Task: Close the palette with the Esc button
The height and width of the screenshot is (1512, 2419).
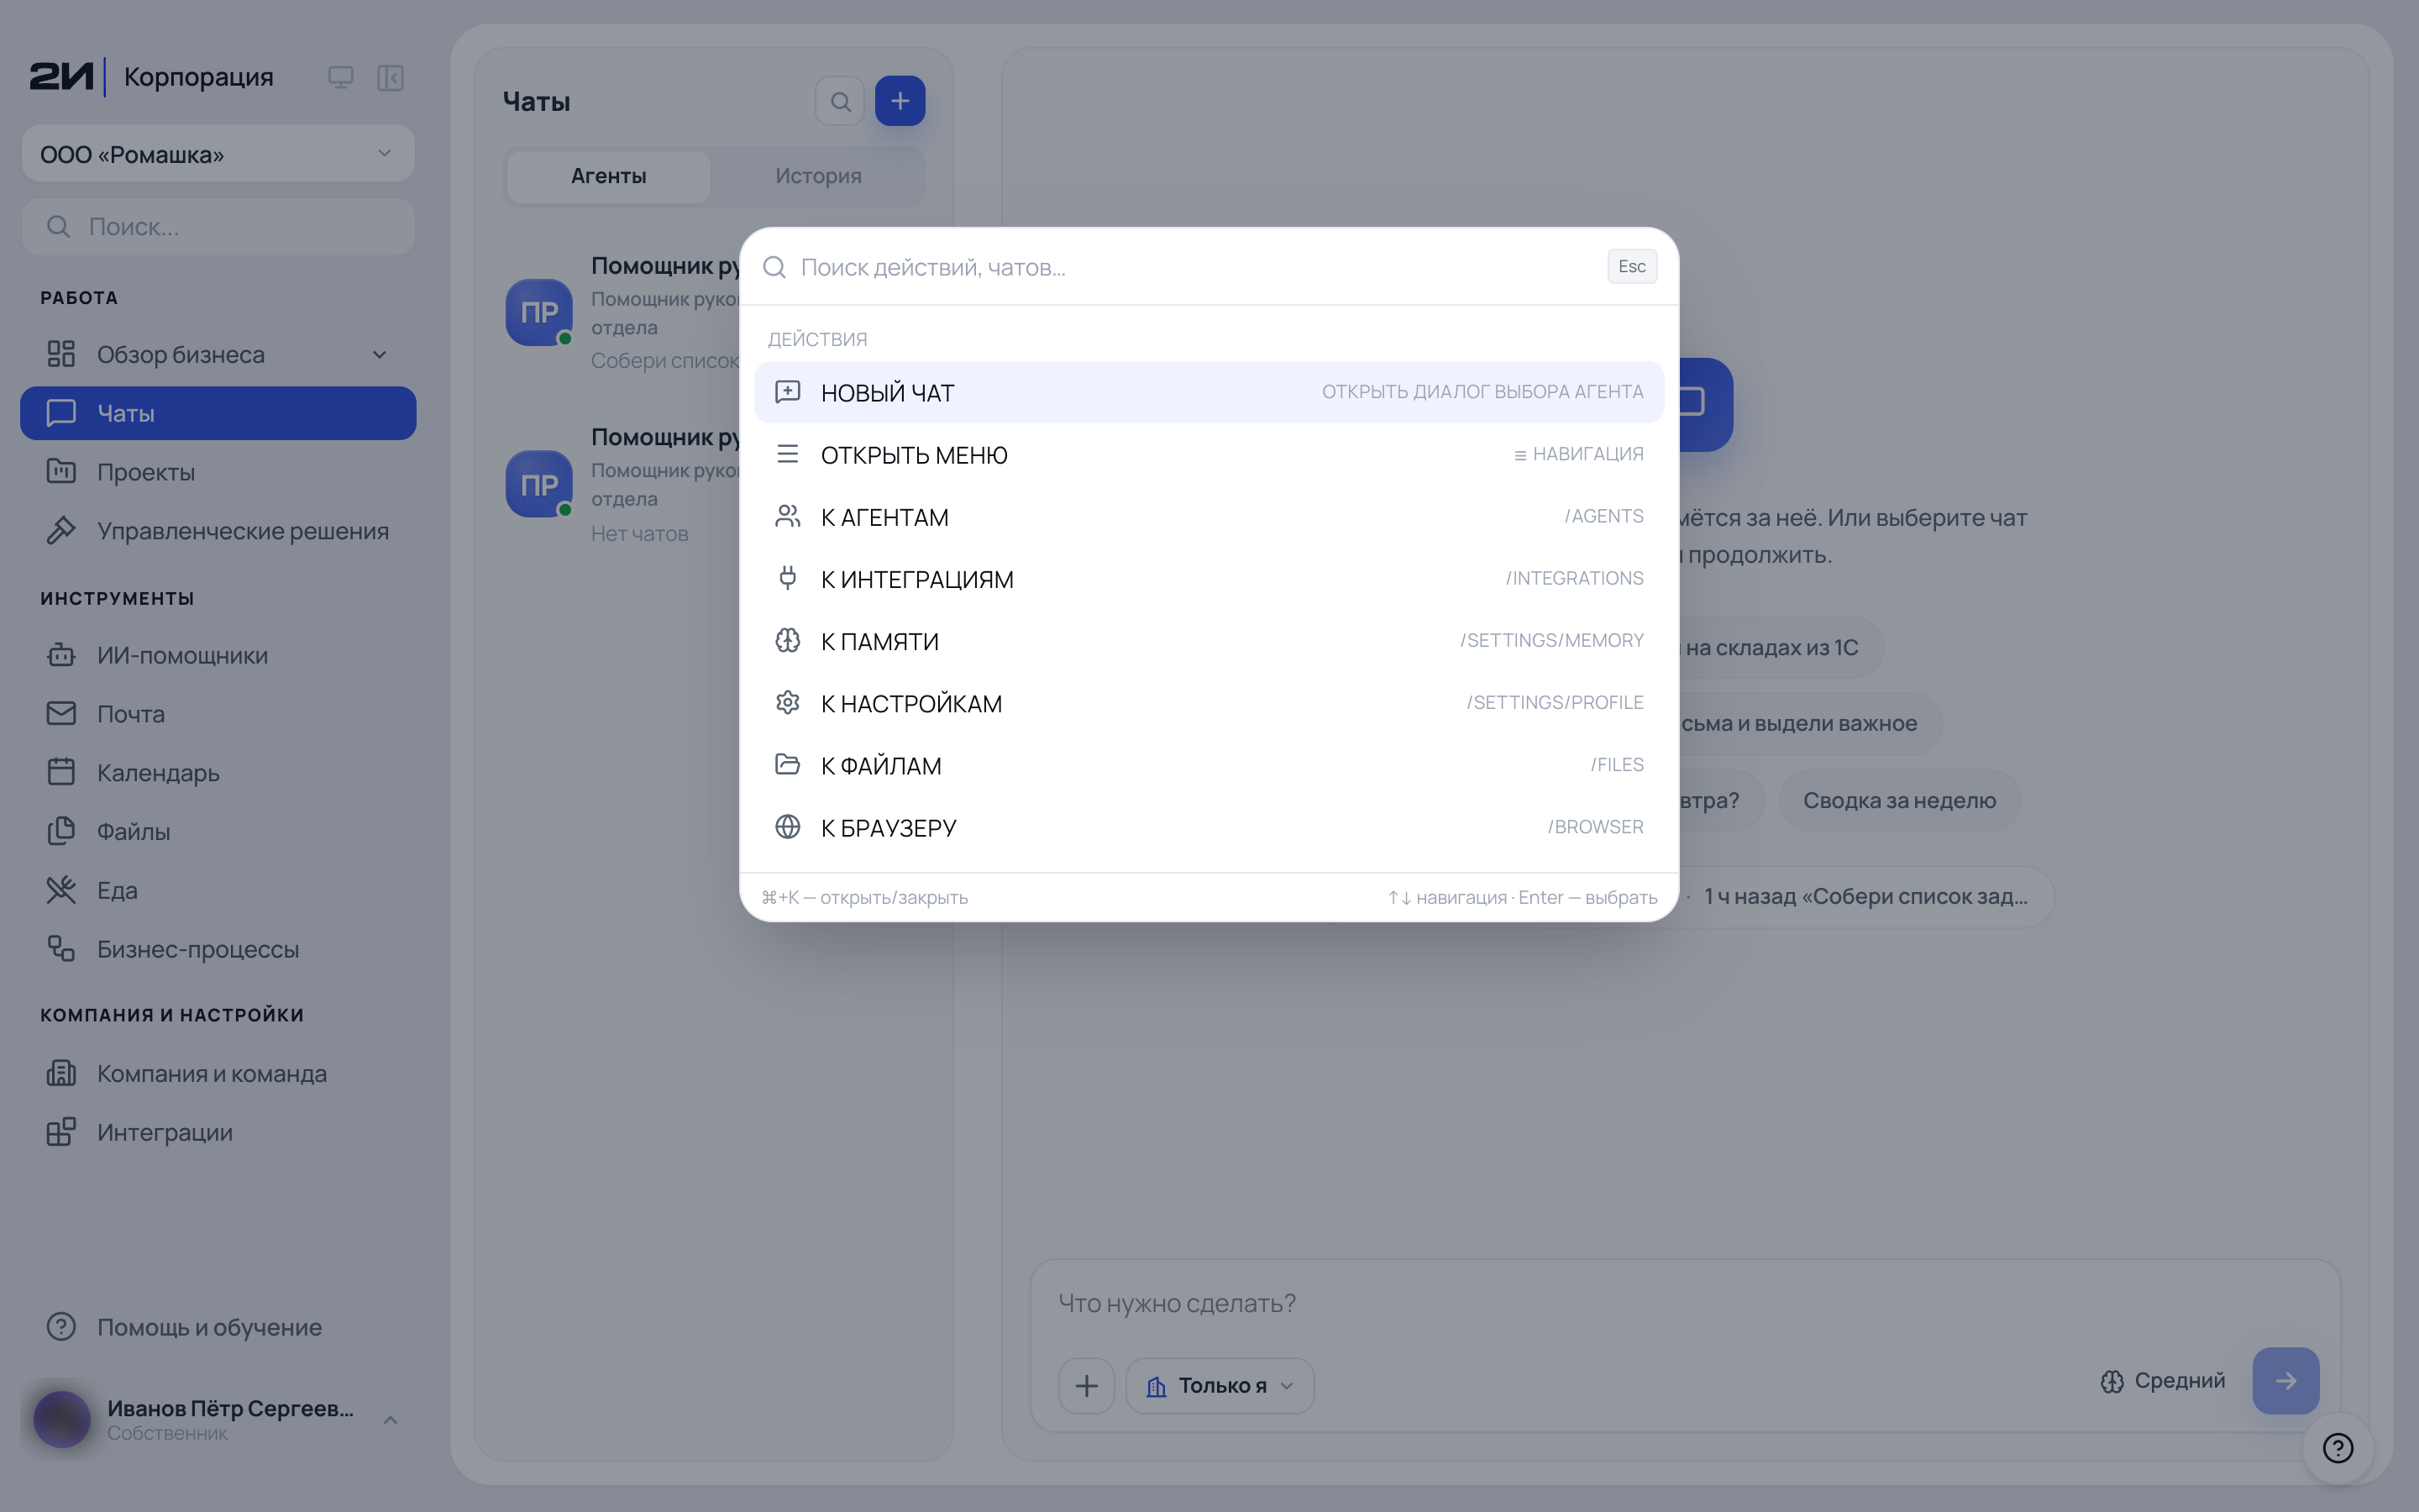Action: pos(1631,266)
